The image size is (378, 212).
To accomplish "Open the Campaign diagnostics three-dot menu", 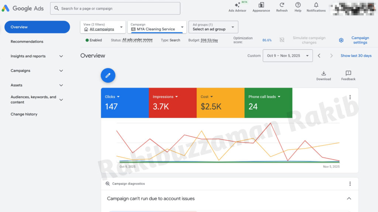I will [349, 183].
